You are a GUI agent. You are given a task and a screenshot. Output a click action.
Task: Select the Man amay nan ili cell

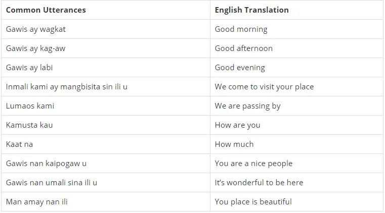click(x=106, y=202)
